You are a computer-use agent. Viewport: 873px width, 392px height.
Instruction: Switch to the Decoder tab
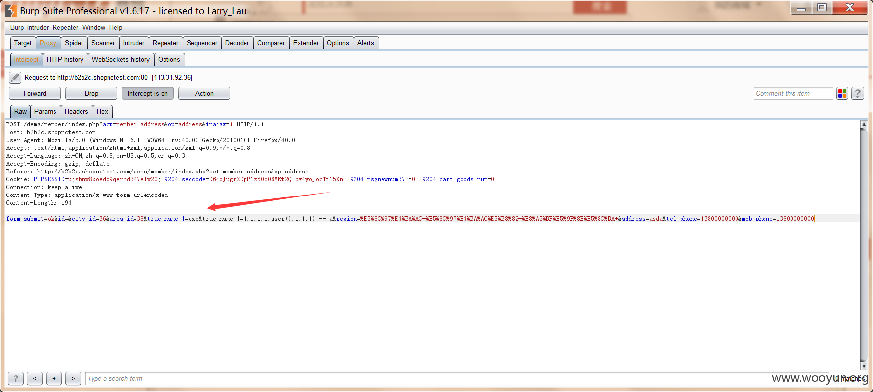[x=237, y=43]
